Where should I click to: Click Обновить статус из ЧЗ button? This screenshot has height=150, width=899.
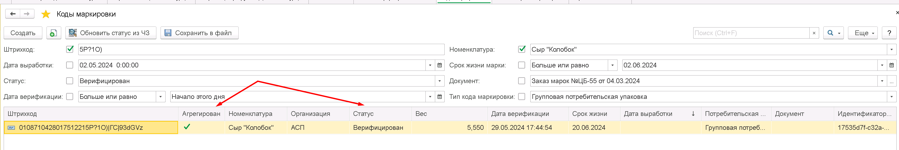click(x=111, y=33)
